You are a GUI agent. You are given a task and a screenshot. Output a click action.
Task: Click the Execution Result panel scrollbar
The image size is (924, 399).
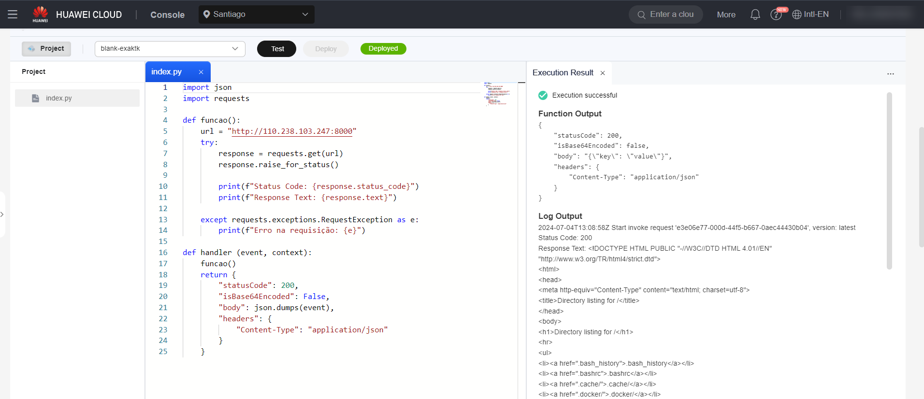889,181
